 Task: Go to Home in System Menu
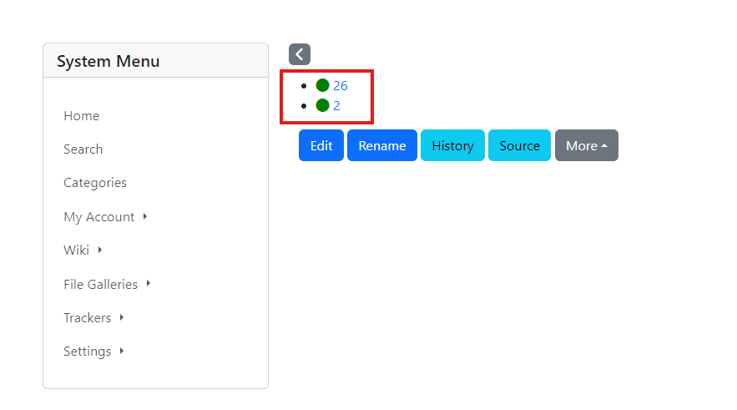(81, 116)
